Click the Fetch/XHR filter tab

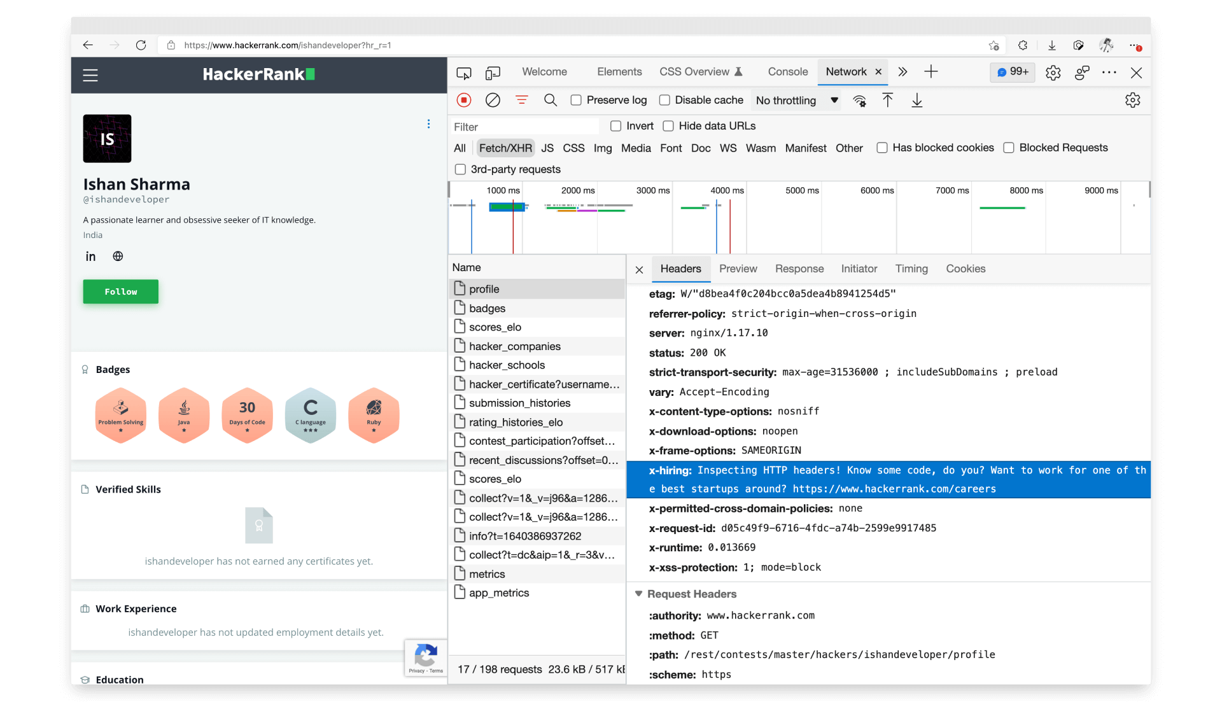pyautogui.click(x=503, y=148)
